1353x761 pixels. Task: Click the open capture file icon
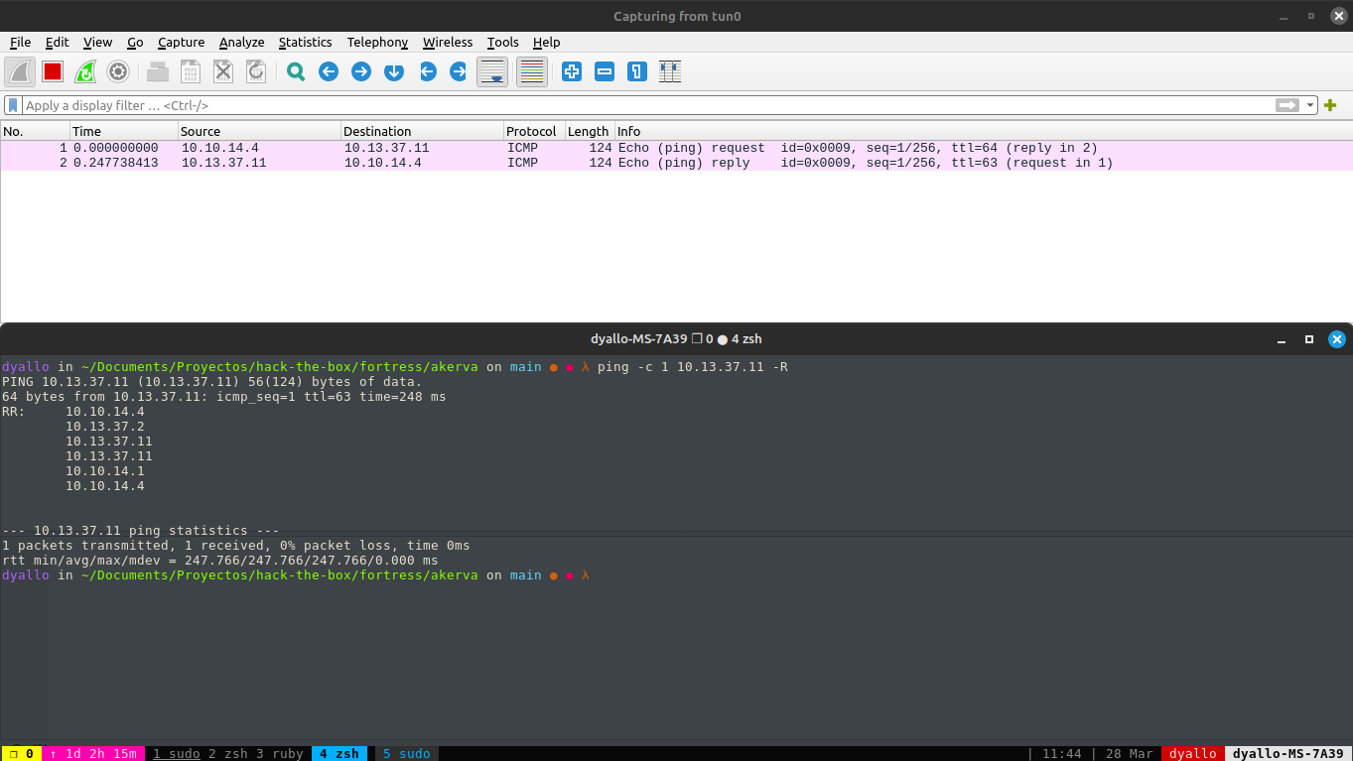click(x=158, y=71)
